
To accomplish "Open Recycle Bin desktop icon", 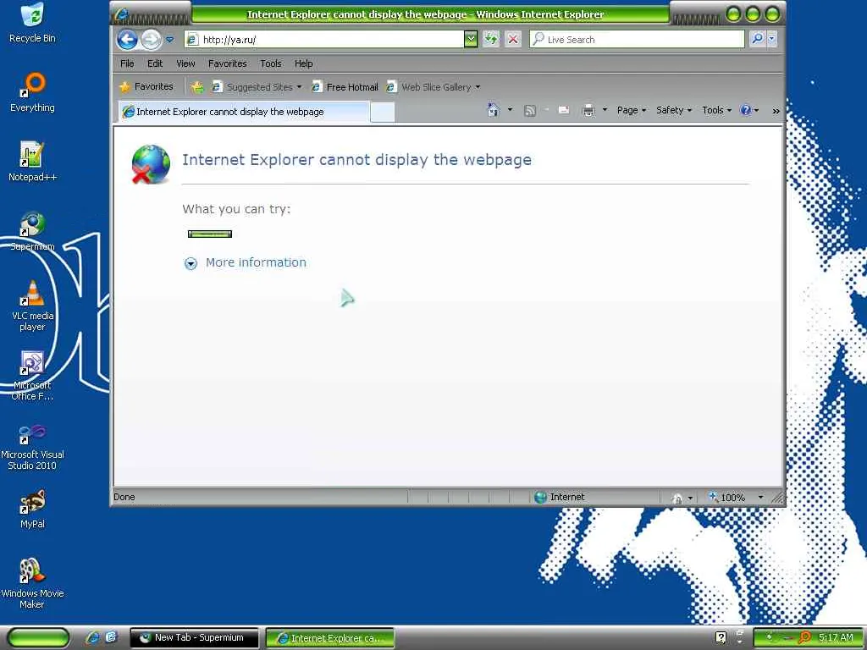I will 32,23.
